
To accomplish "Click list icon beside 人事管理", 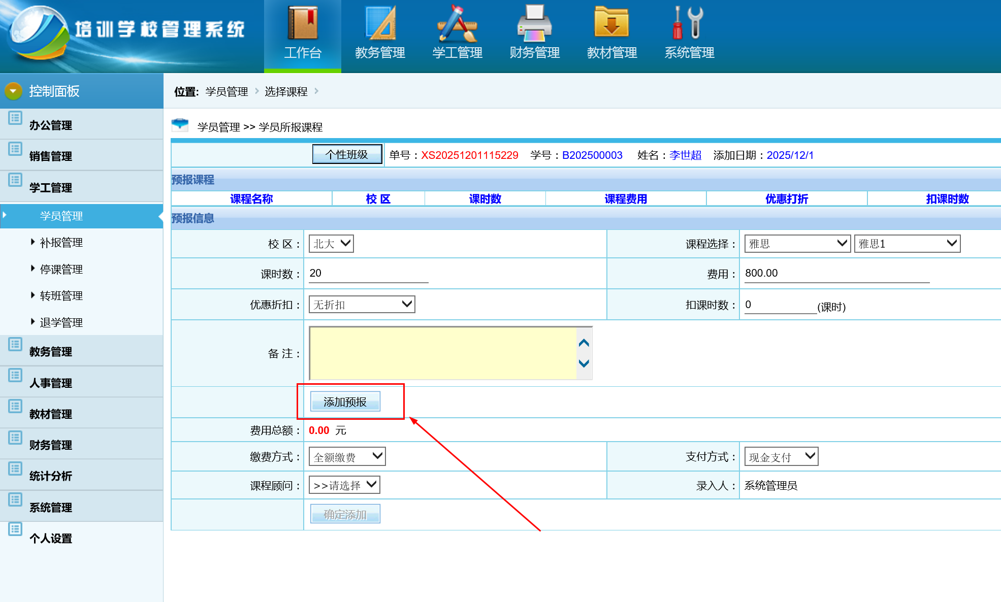I will tap(15, 375).
